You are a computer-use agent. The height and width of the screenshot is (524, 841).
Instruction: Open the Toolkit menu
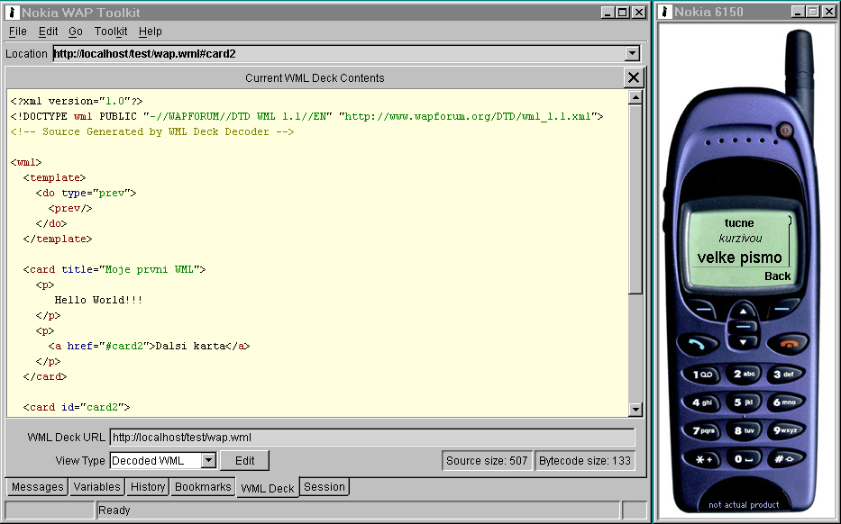(x=111, y=32)
